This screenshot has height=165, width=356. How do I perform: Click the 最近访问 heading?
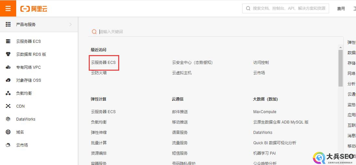tap(98, 50)
